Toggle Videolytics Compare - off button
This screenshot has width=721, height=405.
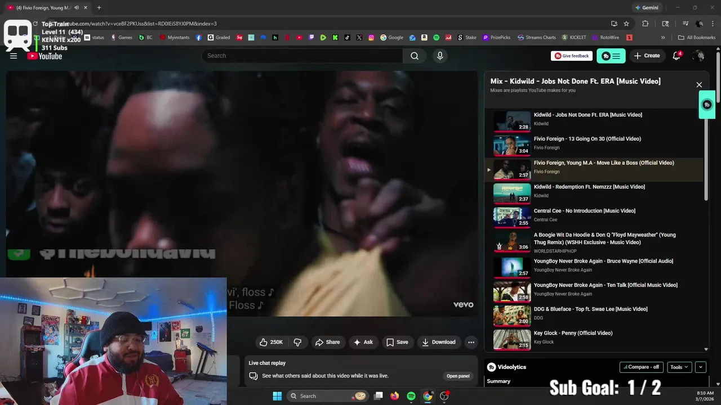click(x=642, y=367)
